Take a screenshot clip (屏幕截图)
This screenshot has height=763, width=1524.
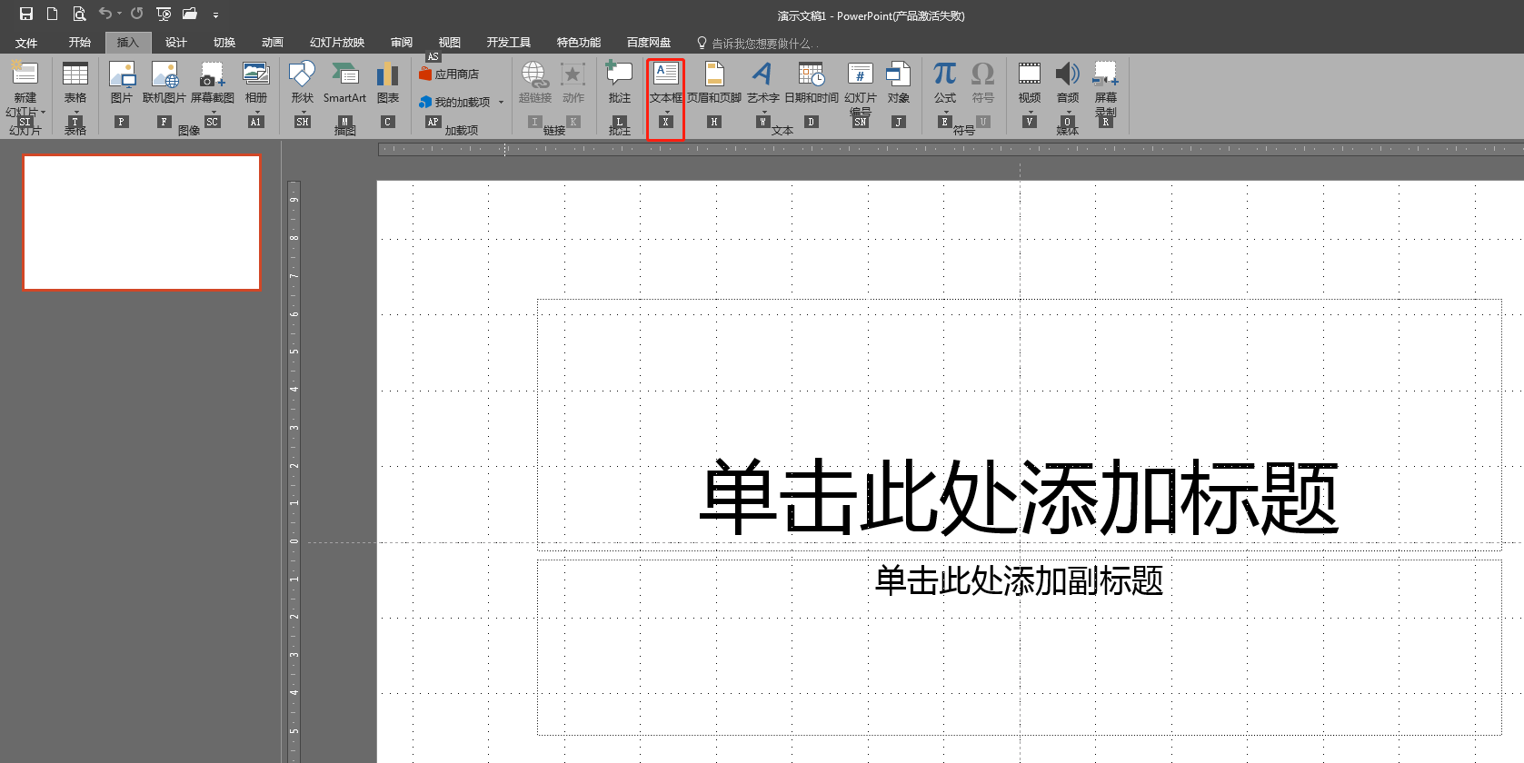click(213, 87)
